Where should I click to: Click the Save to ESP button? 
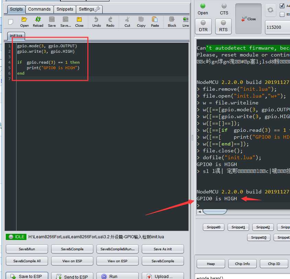(27, 276)
